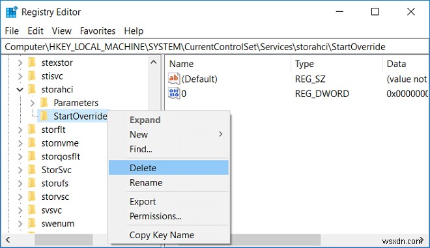Click the DWORD binary icon for value 0
This screenshot has width=430, height=248.
[x=174, y=94]
